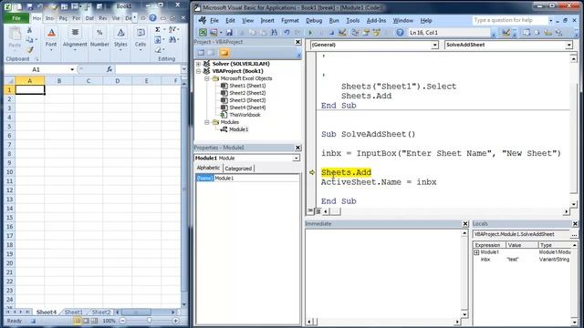Click the View Microsoft Excel icon in VBA toolbar

(203, 33)
